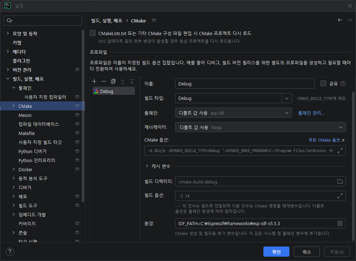Toggle the 공유 share checkbox
The height and width of the screenshot is (261, 356).
pyautogui.click(x=323, y=84)
